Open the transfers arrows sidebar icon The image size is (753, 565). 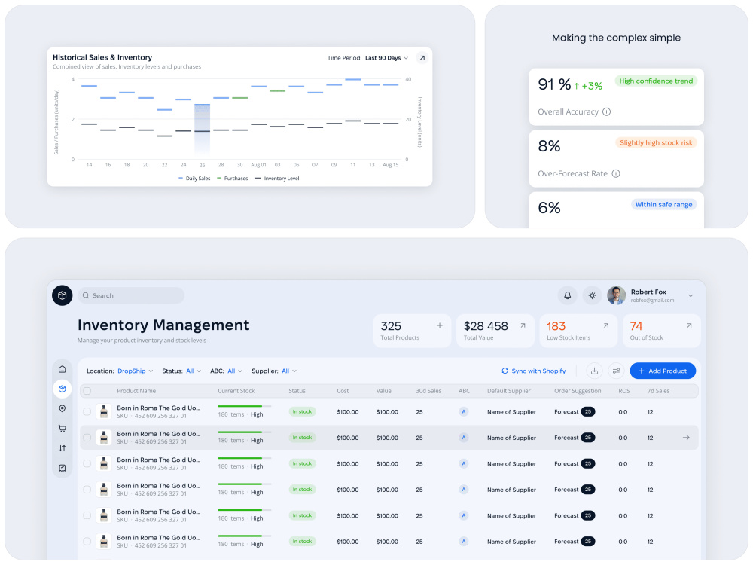point(62,448)
